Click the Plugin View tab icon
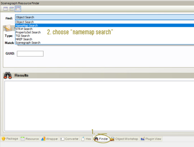 point(143,139)
